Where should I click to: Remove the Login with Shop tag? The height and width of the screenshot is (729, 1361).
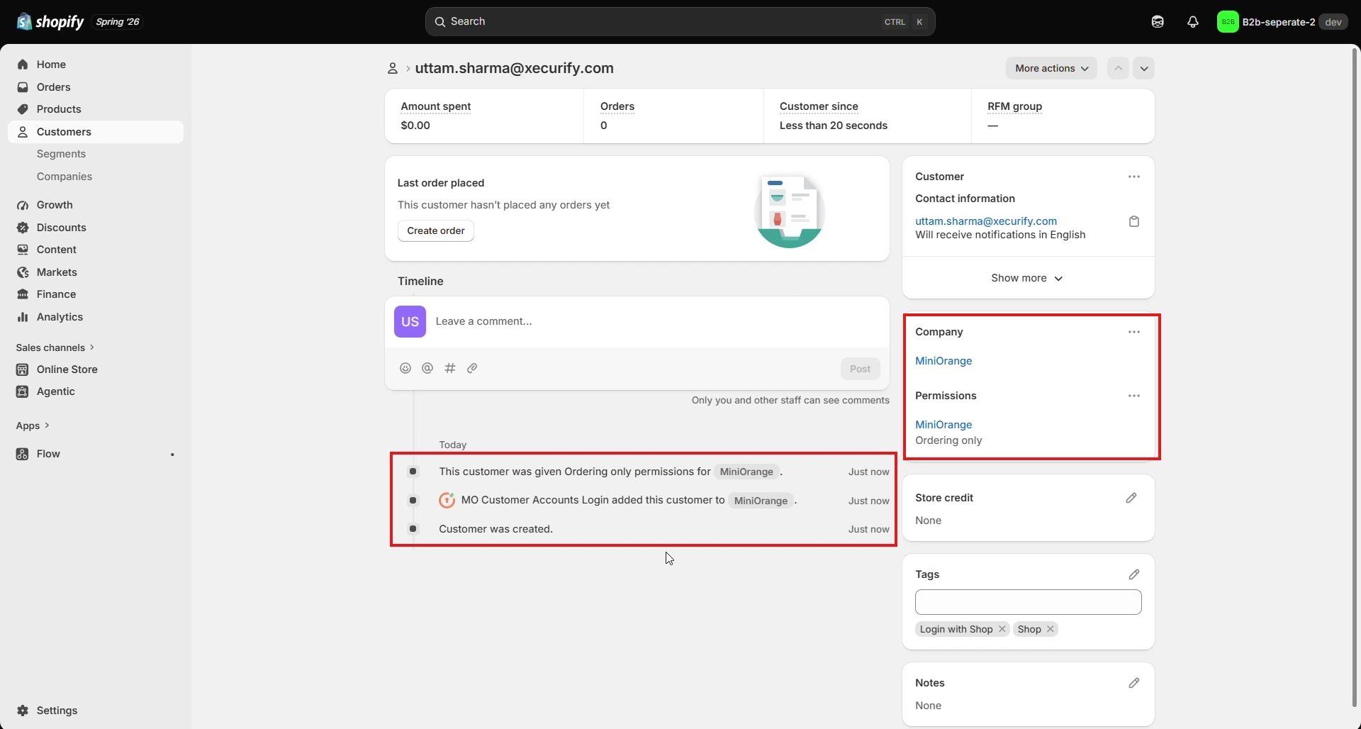1002,630
